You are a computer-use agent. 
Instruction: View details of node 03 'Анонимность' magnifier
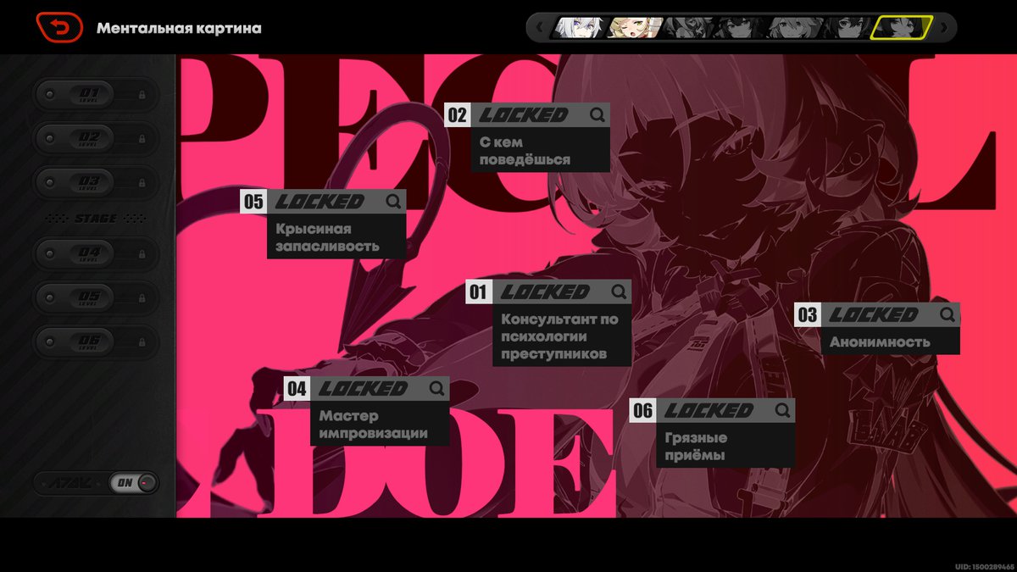click(x=948, y=315)
